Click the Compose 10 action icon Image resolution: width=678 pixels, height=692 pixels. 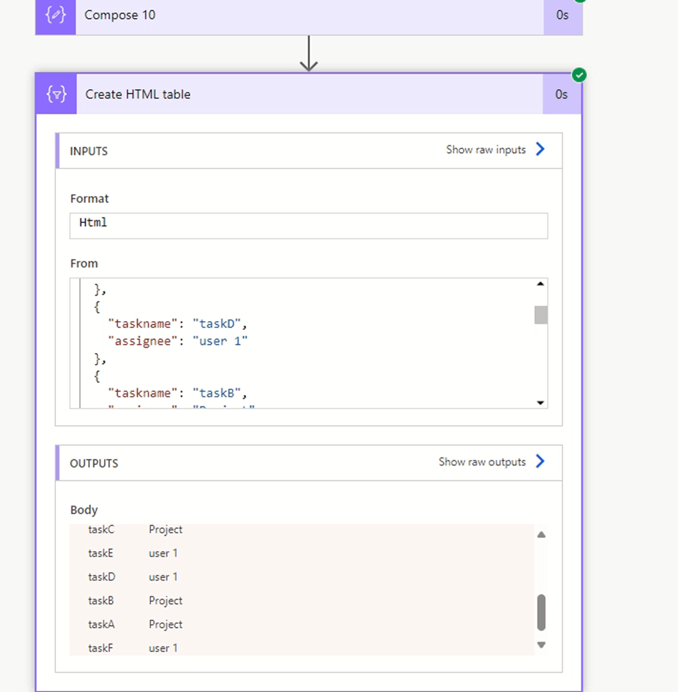click(55, 17)
